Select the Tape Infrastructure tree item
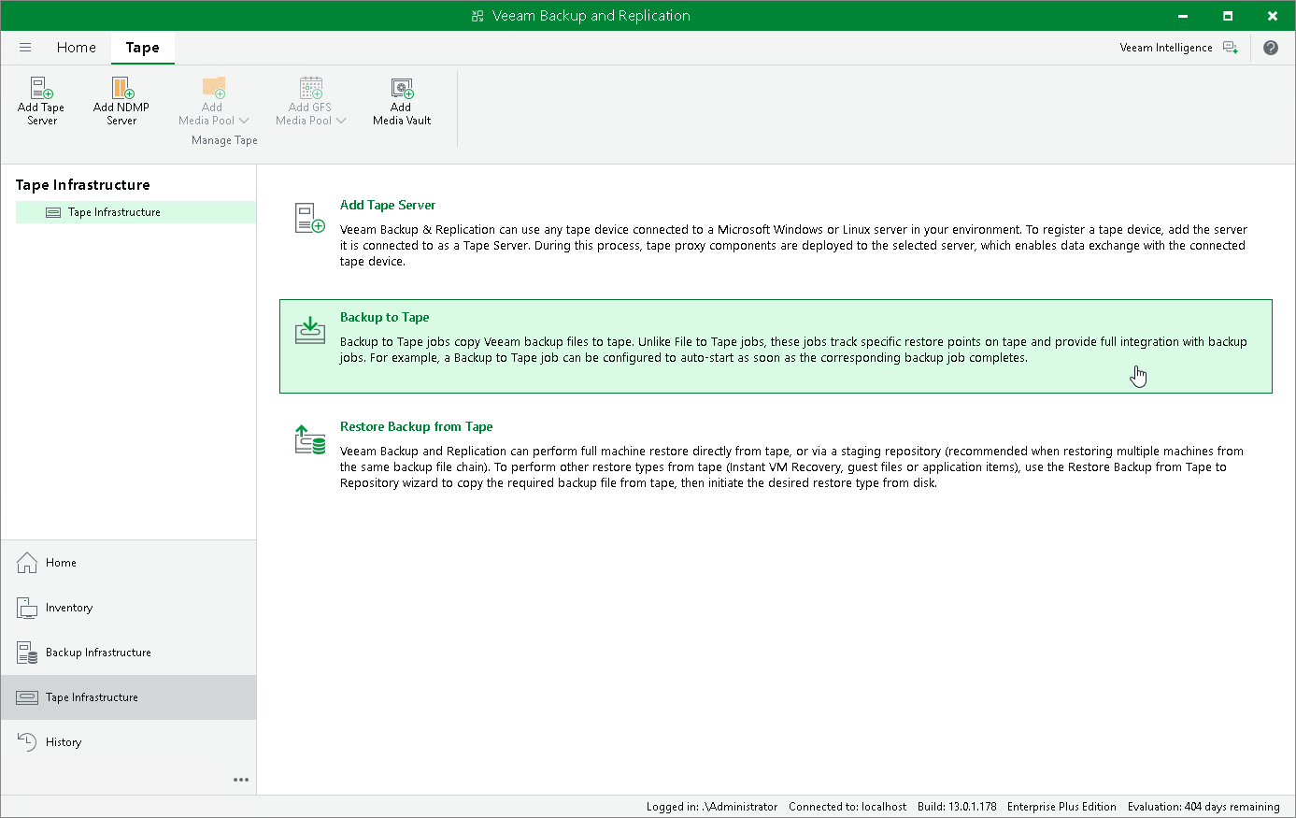Screen dimensions: 1296x818 [x=135, y=212]
